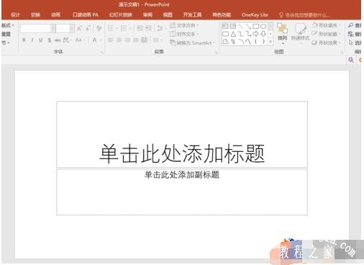Switch to the Transitions (切换) ribbon tab

click(35, 15)
